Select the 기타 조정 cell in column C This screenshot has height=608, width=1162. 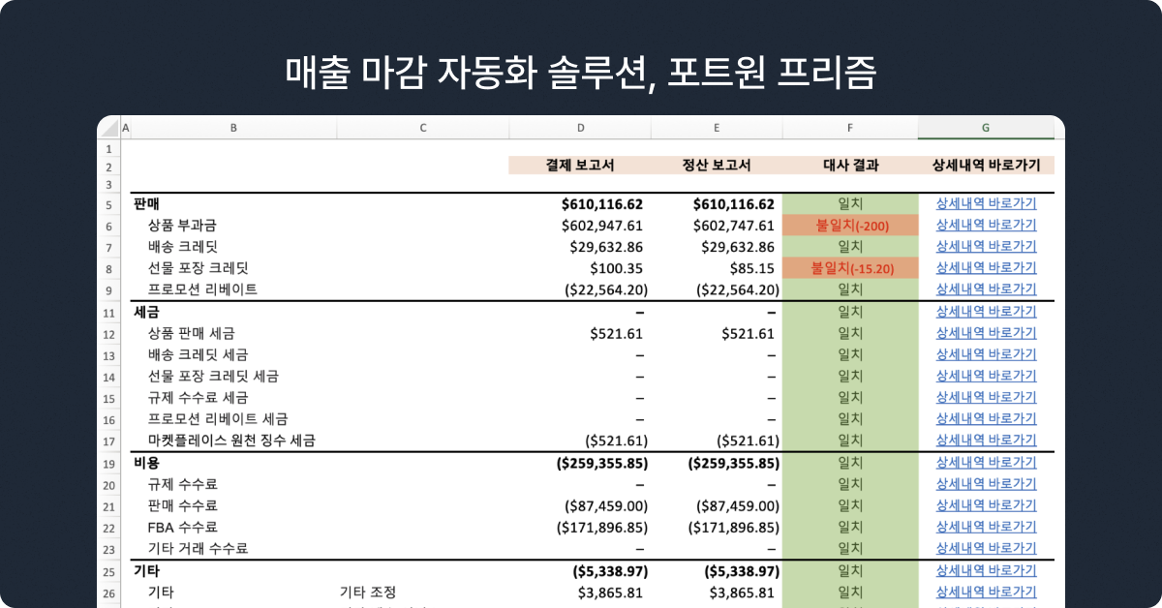tap(368, 592)
